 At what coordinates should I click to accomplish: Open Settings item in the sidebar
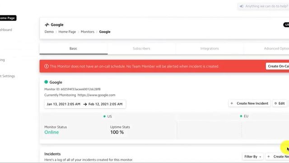click(7, 76)
